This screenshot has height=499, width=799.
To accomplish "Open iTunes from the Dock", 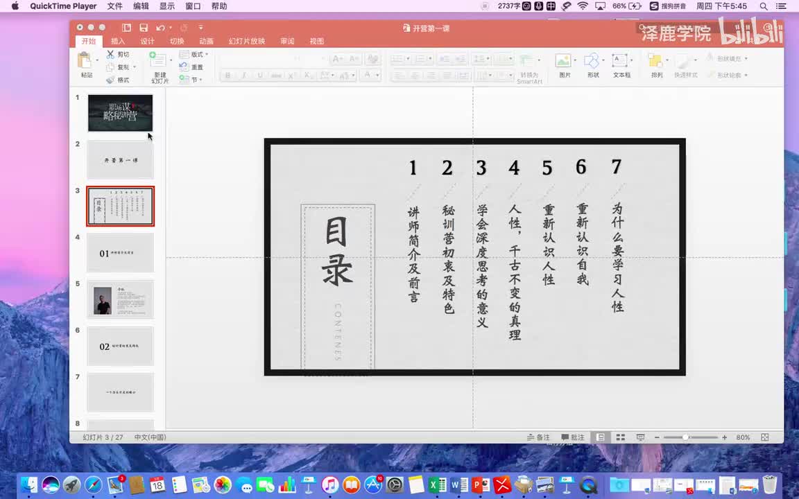I will coord(330,484).
